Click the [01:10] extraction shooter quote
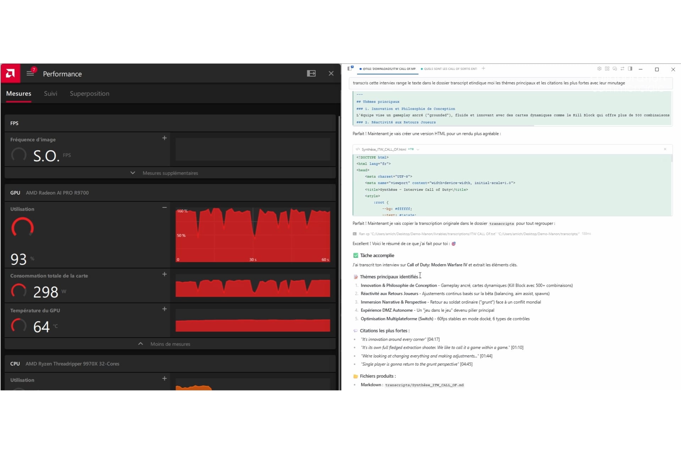The image size is (681, 454). click(x=442, y=348)
